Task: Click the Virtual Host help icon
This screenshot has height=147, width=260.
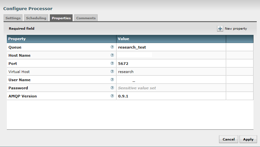Action: (112, 72)
